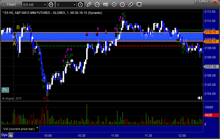Click the red 5428 volume tag
This screenshot has height=139, width=220.
pos(211,115)
